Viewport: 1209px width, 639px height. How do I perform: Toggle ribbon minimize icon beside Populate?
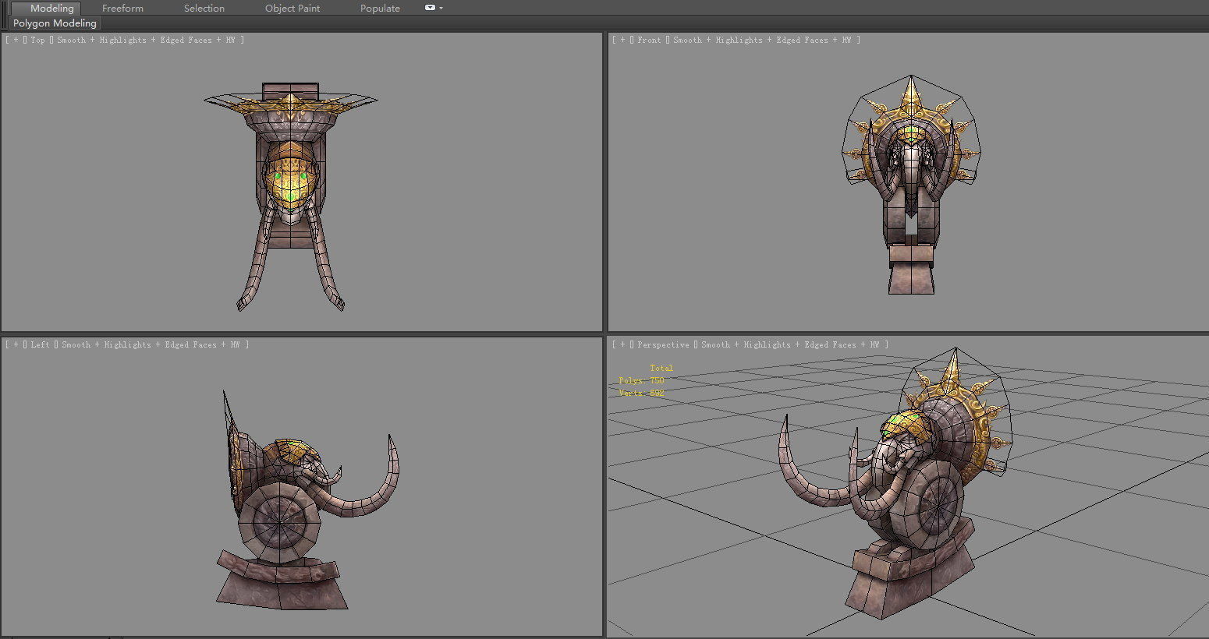point(430,8)
